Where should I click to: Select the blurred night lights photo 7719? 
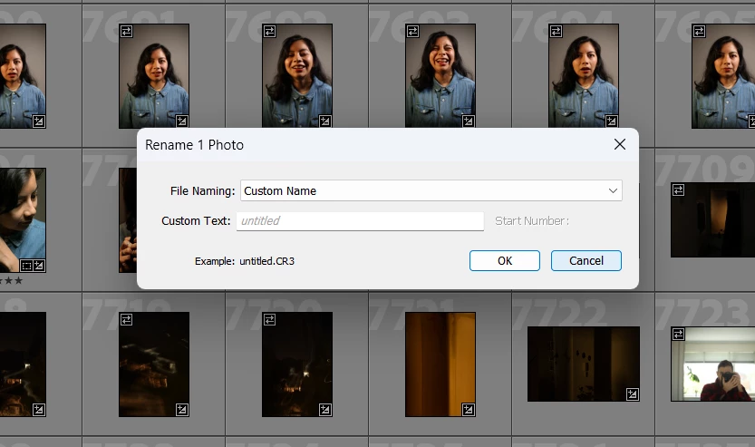click(154, 364)
